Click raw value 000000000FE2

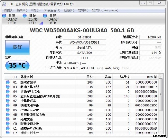pyautogui.click(x=146, y=87)
